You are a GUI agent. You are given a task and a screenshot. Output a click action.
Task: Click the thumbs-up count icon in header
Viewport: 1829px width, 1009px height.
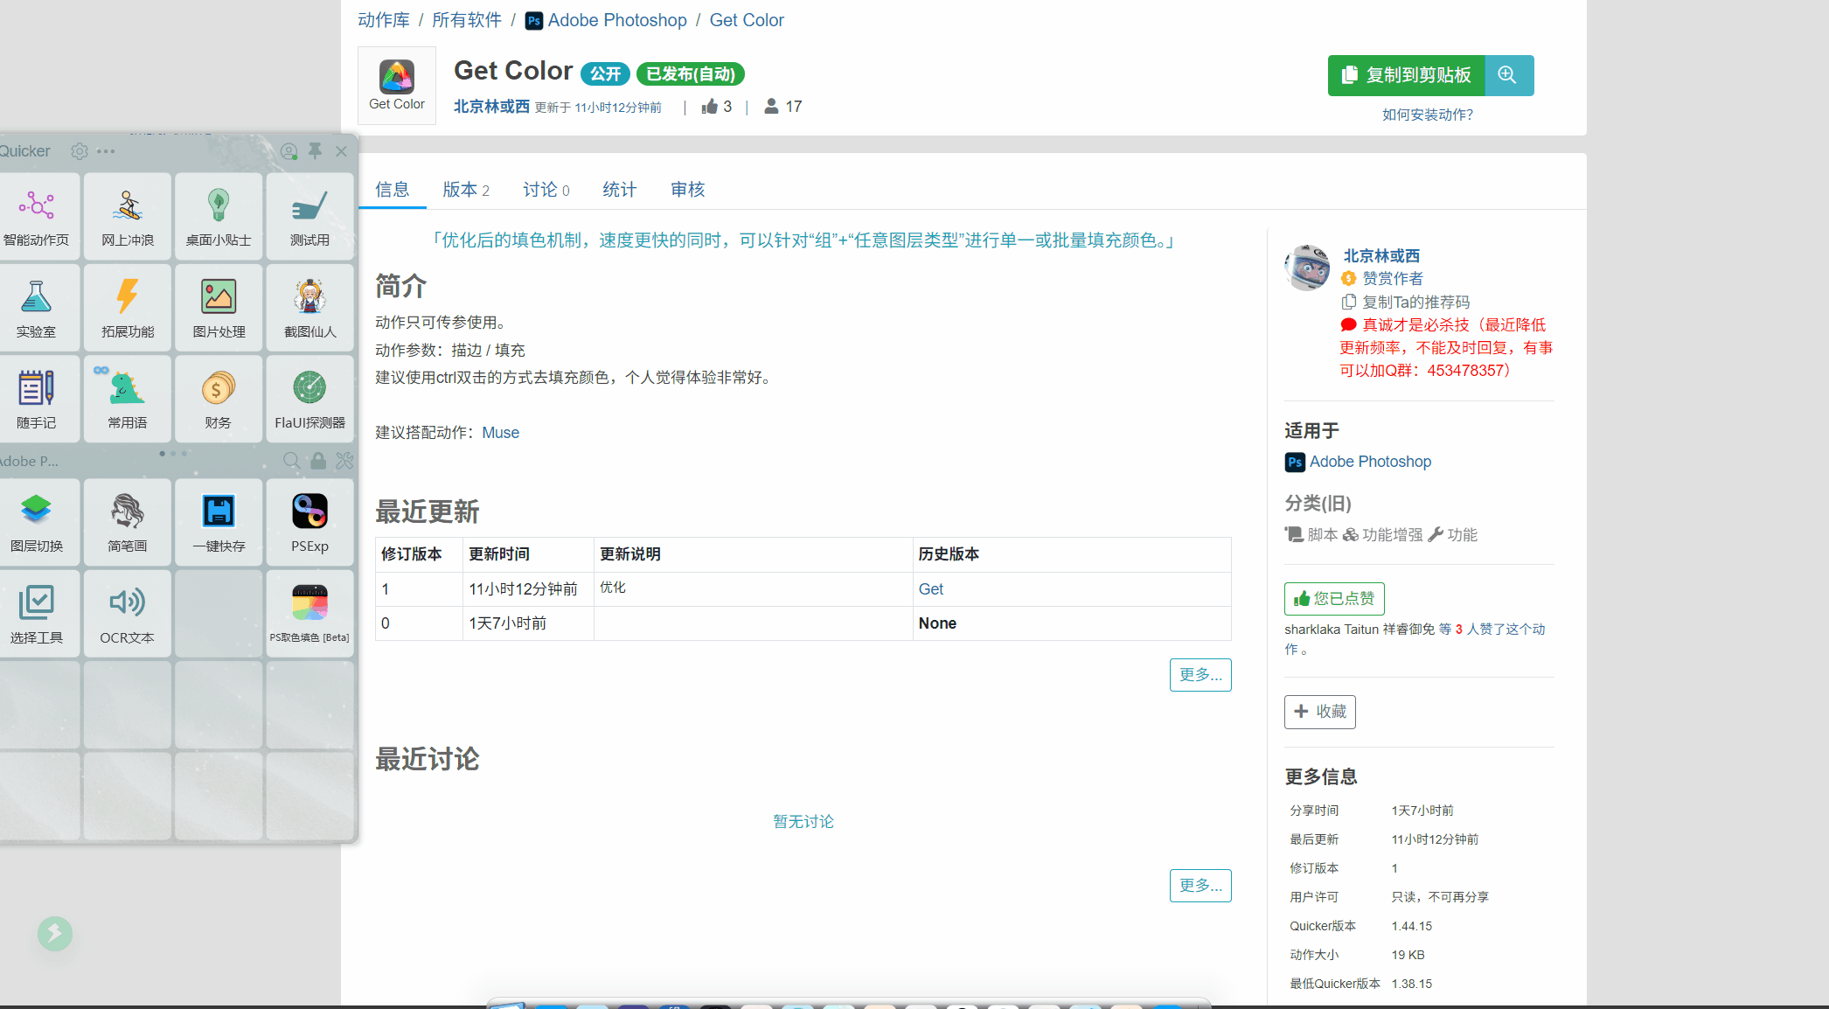pyautogui.click(x=709, y=107)
